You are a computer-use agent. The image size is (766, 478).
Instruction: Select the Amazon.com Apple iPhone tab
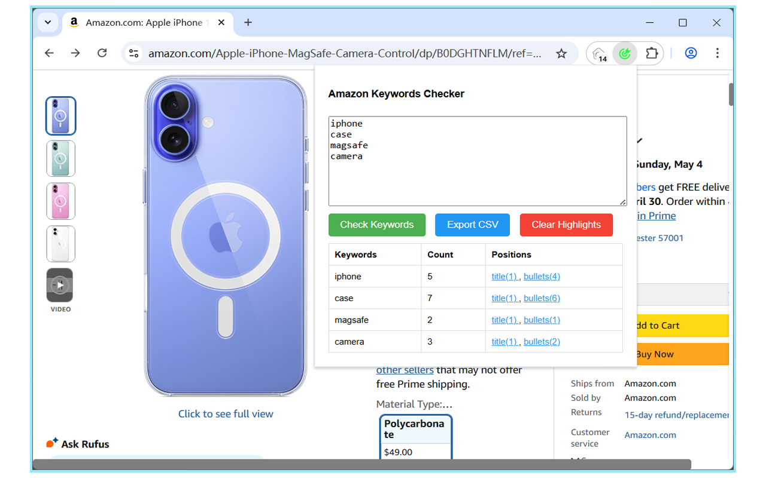(147, 23)
